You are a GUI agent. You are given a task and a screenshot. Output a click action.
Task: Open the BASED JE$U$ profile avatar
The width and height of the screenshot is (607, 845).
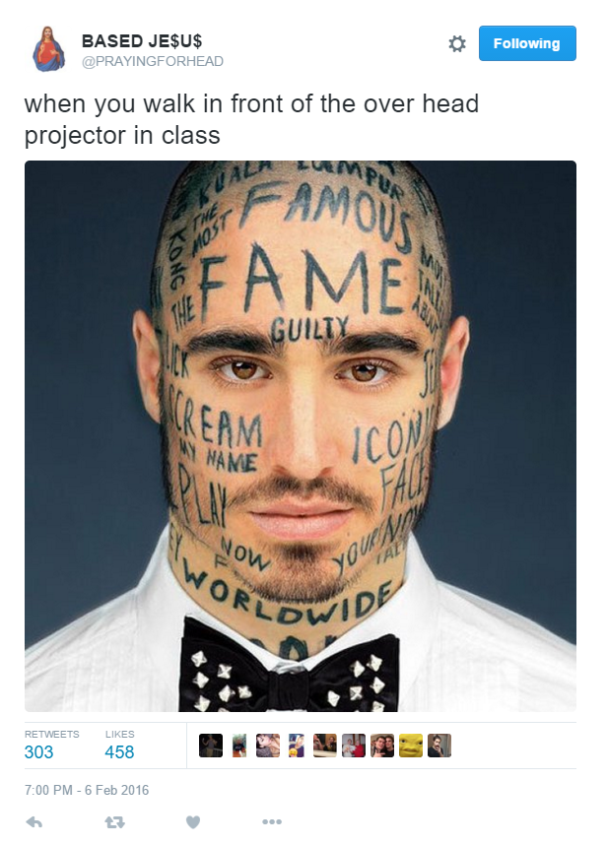click(x=48, y=49)
